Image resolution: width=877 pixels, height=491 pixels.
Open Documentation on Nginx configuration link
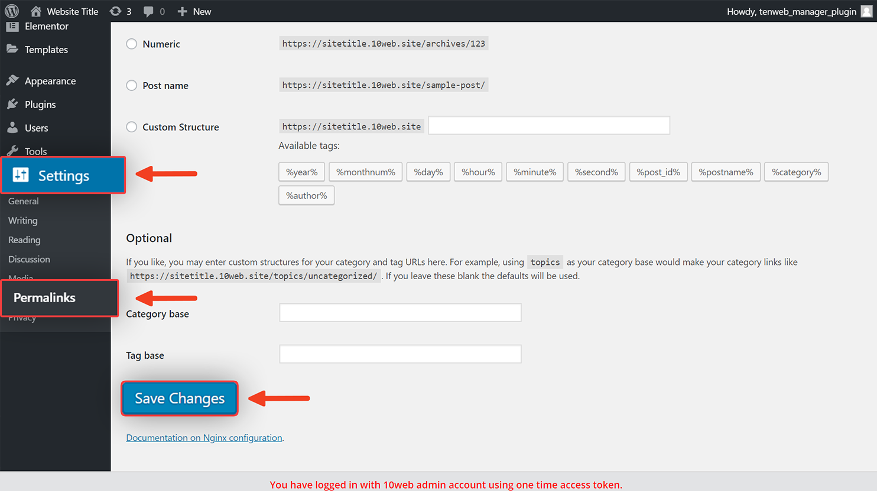pos(204,437)
